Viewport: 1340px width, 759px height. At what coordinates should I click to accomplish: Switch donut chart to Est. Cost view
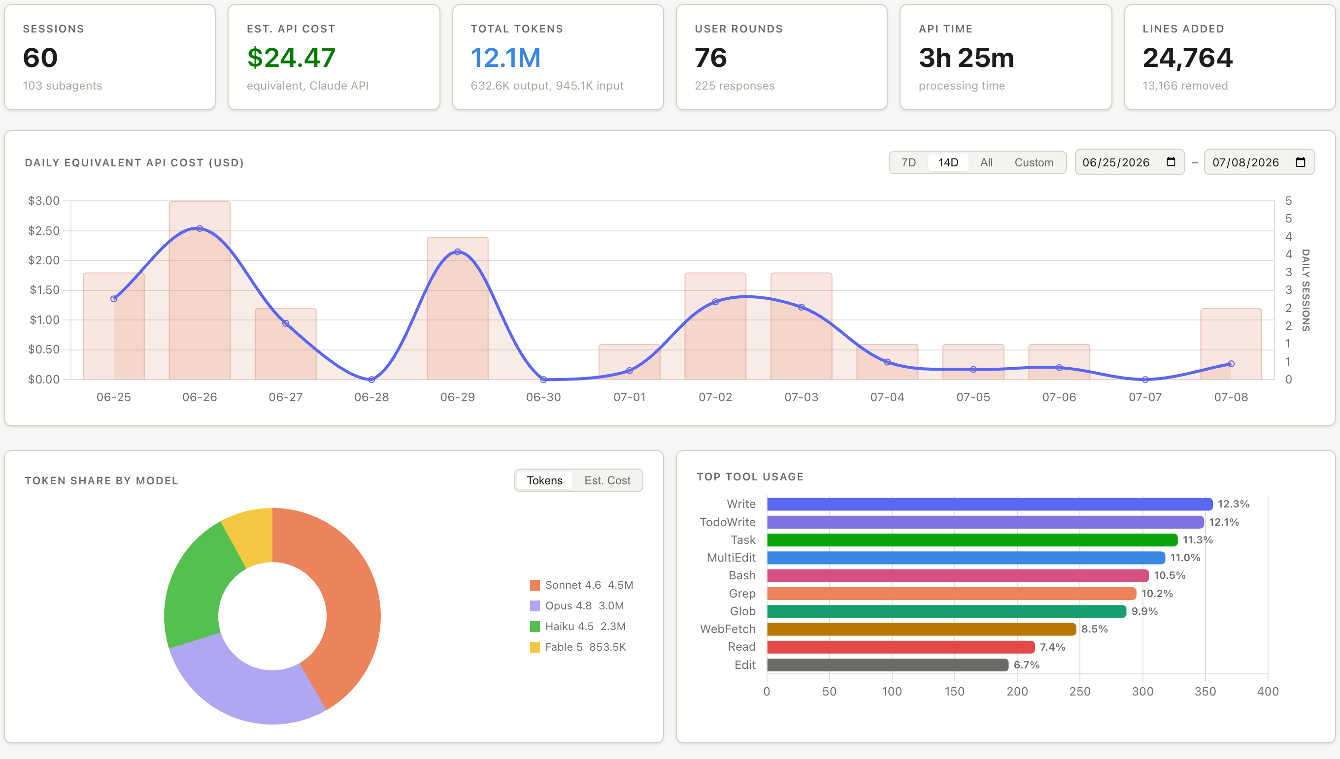(x=607, y=480)
